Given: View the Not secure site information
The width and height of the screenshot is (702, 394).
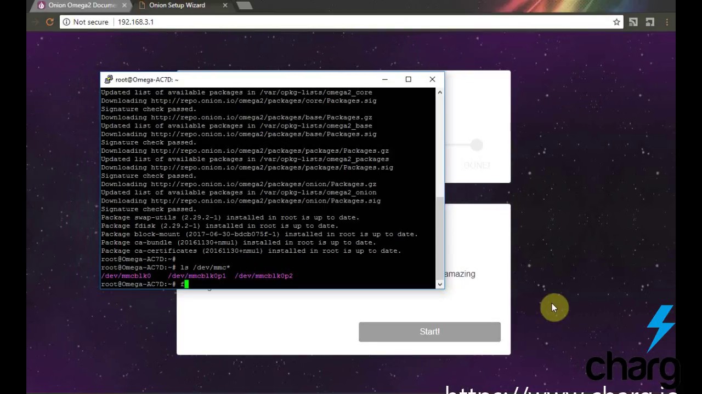Looking at the screenshot, I should coord(85,22).
